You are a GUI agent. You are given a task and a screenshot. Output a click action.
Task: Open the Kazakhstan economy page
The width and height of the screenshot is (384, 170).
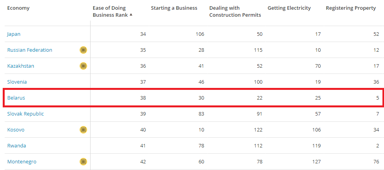tap(21, 66)
